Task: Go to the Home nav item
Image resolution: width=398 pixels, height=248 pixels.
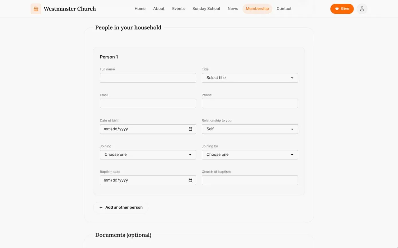Action: pos(140,9)
